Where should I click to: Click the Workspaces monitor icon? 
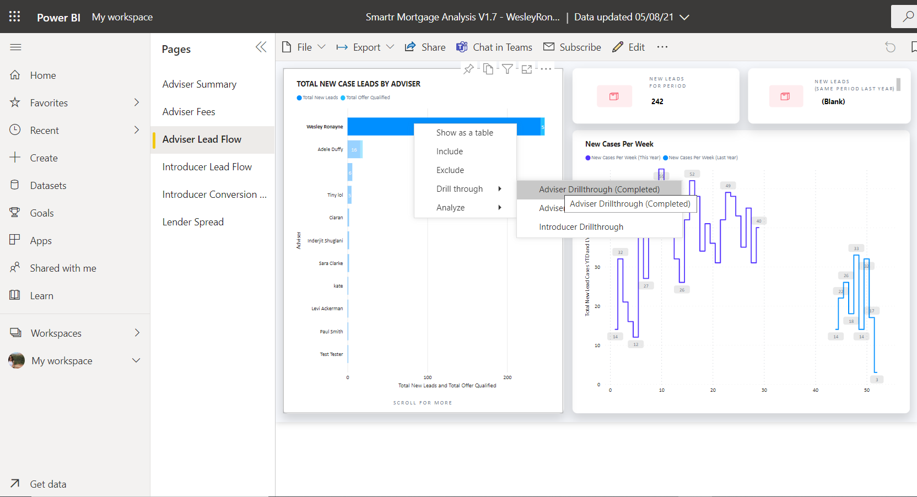(15, 333)
